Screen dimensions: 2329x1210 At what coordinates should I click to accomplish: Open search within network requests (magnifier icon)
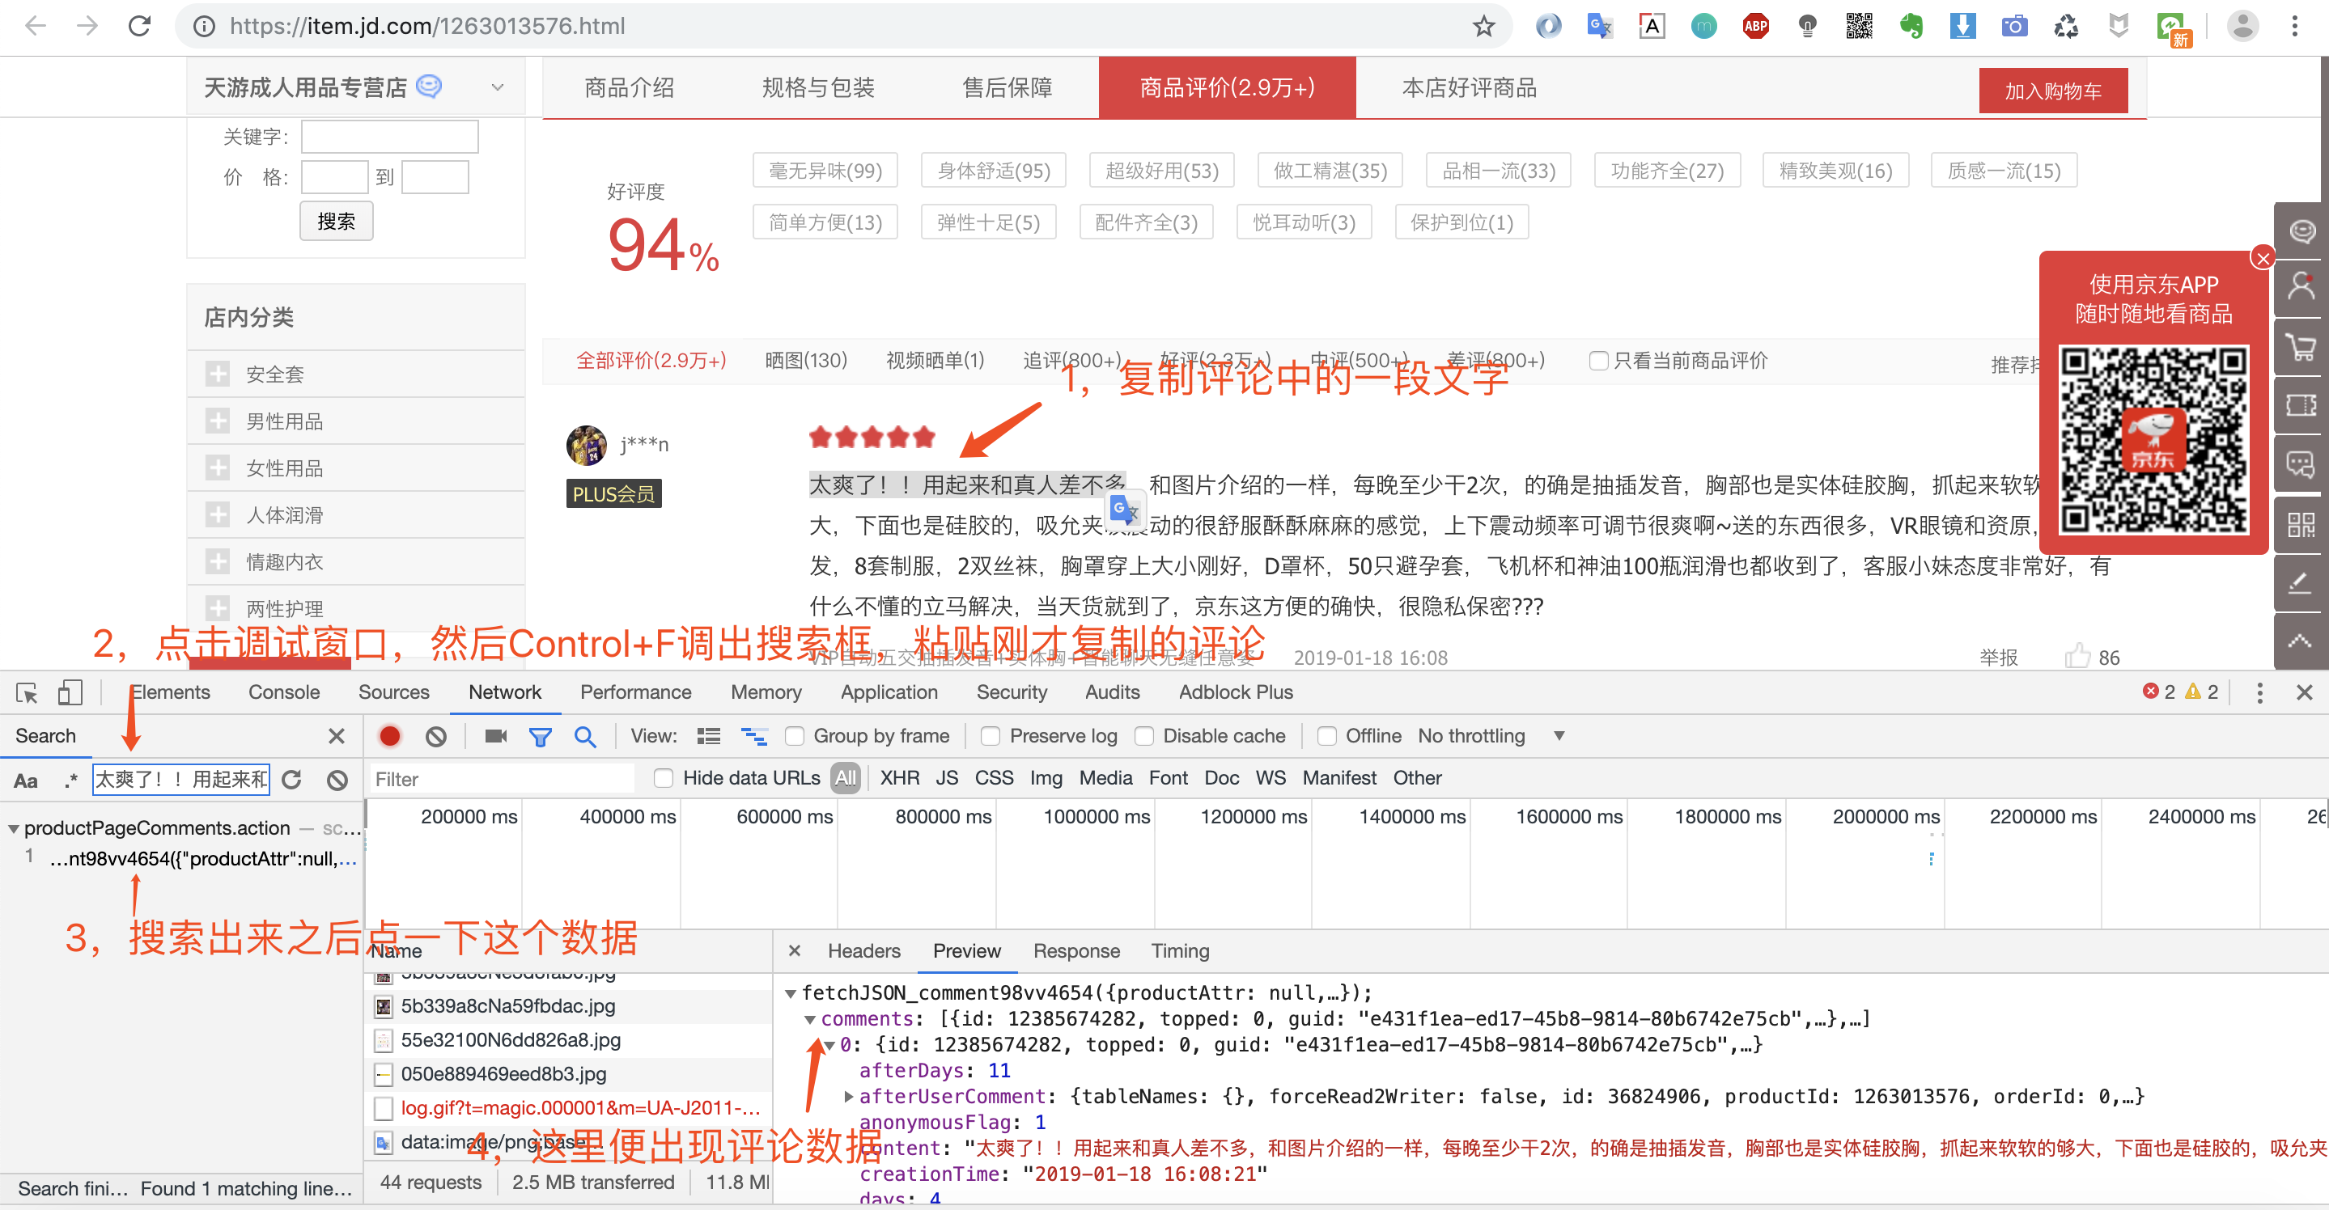pos(586,735)
